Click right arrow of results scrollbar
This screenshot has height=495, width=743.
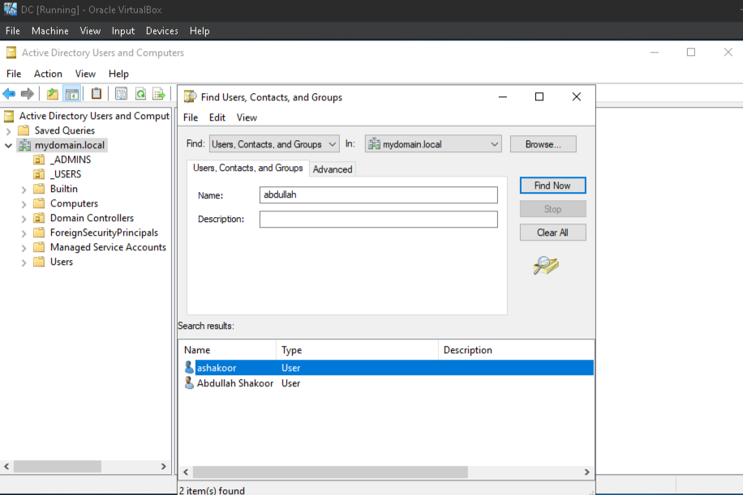tap(586, 472)
